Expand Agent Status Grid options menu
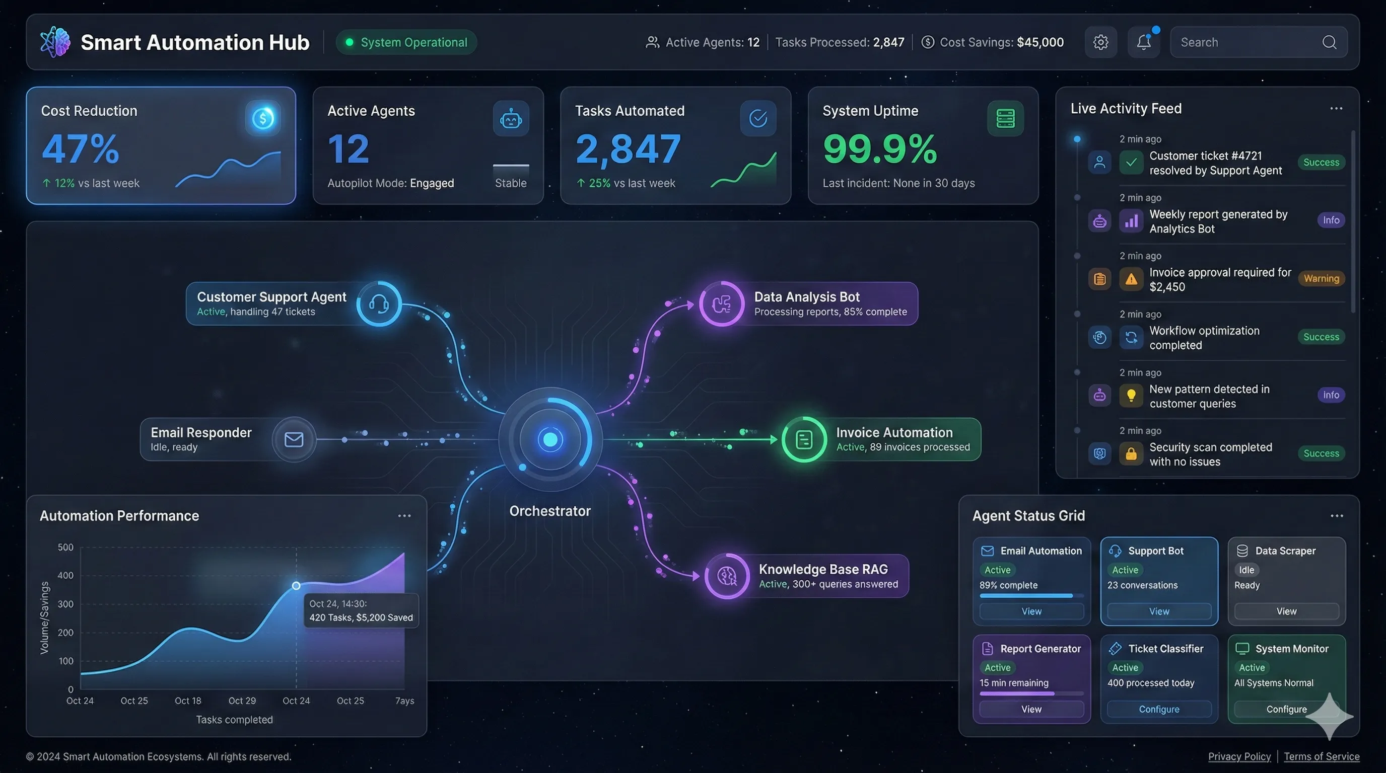This screenshot has width=1386, height=773. pyautogui.click(x=1337, y=515)
